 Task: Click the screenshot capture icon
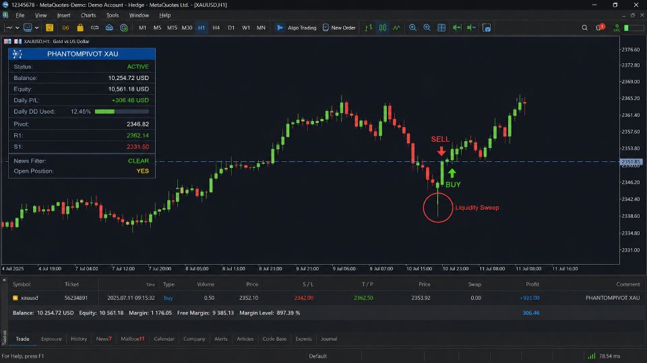pyautogui.click(x=487, y=28)
